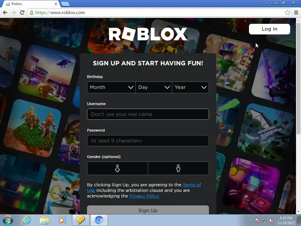Click the two knights on bush thumbnail
The width and height of the screenshot is (301, 226).
[32, 128]
